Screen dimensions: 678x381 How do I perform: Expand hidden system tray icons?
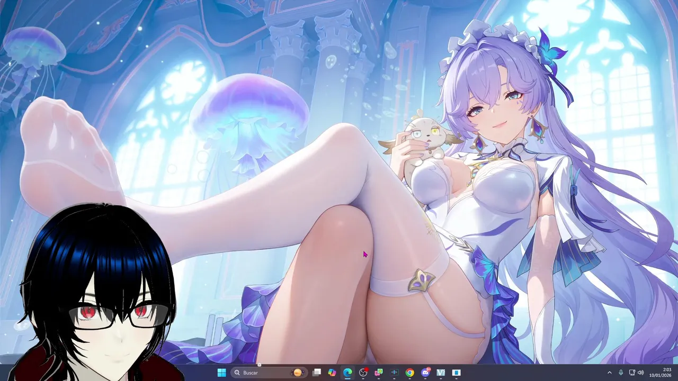tap(609, 373)
